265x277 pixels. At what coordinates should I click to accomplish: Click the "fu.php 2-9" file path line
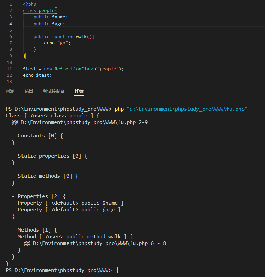pyautogui.click(x=80, y=122)
